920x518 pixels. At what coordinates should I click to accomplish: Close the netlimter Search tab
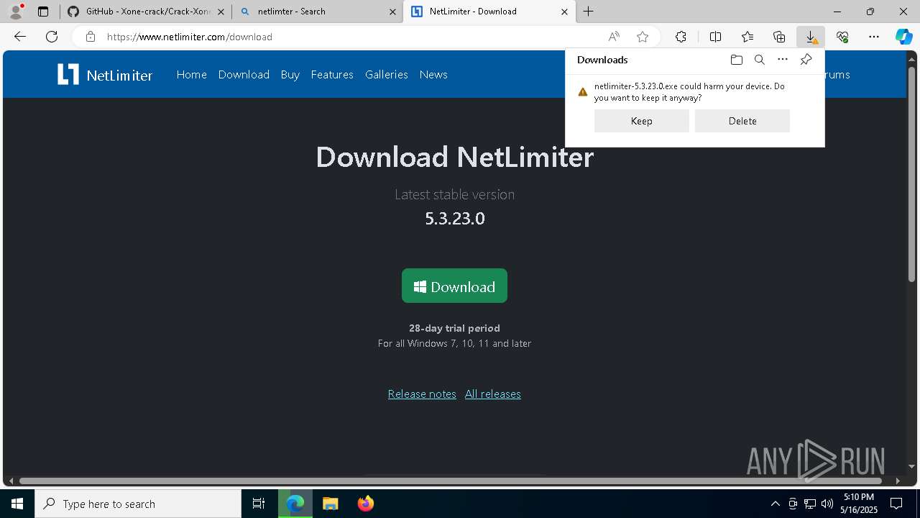tap(392, 12)
